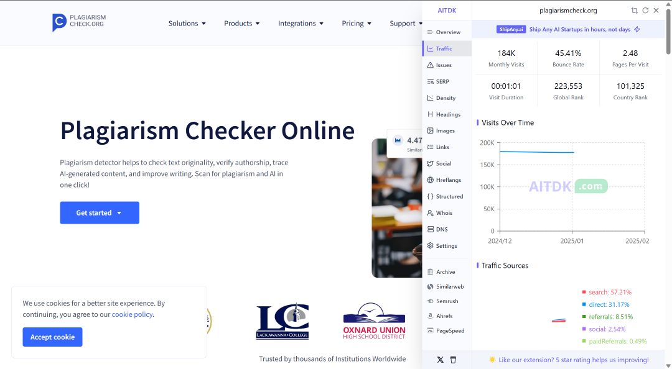Open the Overview icon in AITDK sidebar
672x369 pixels.
[x=430, y=32]
